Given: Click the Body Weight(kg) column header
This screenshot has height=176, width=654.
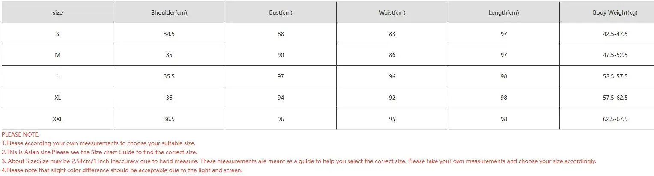Looking at the screenshot, I should (x=615, y=13).
